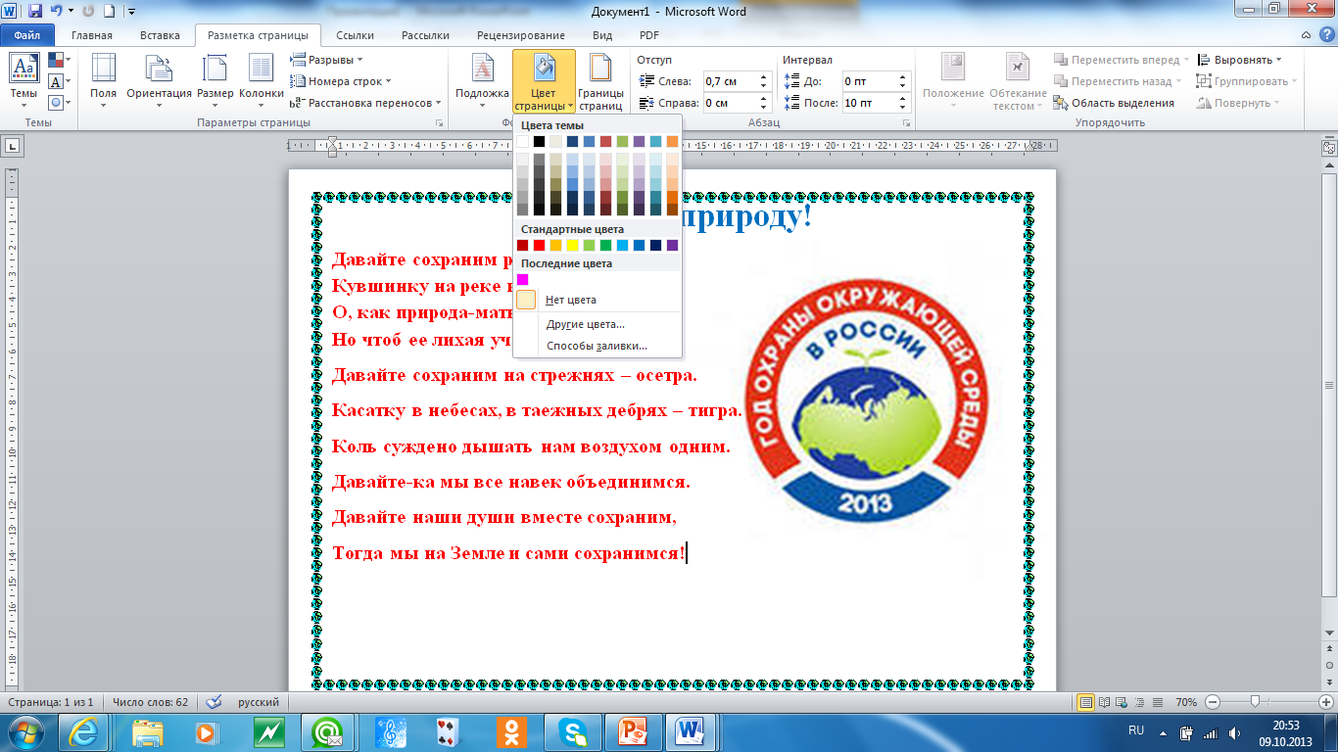Open the Абзац (Paragraph) dialog launcher
Screen dimensions: 1338x752
click(906, 123)
